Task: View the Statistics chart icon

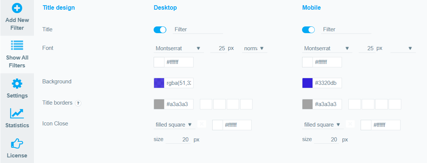Action: pyautogui.click(x=17, y=113)
